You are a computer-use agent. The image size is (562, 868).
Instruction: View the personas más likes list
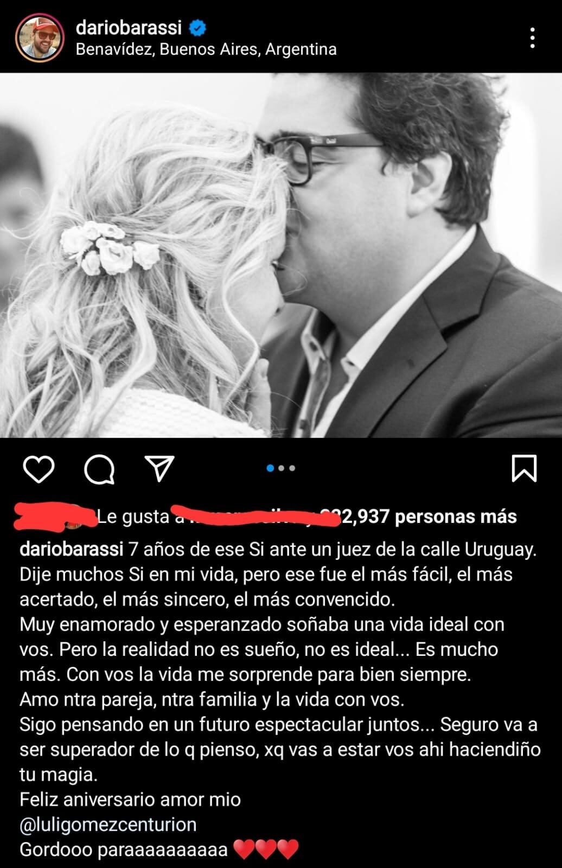click(456, 516)
